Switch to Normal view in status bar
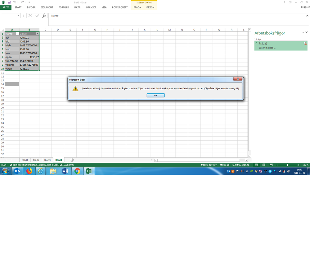Screen dimensions: 310x262 [256, 165]
